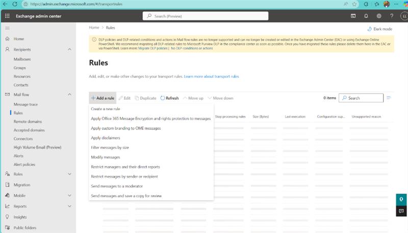Open Alert policies in sidebar
This screenshot has height=233, width=408.
pos(24,165)
